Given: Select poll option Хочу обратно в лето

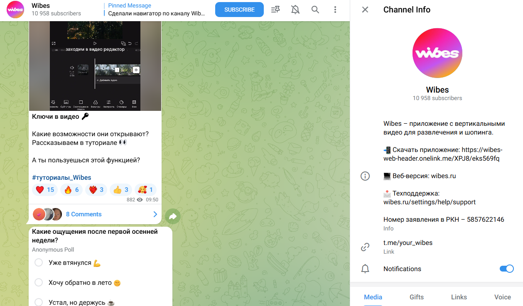Looking at the screenshot, I should (39, 283).
